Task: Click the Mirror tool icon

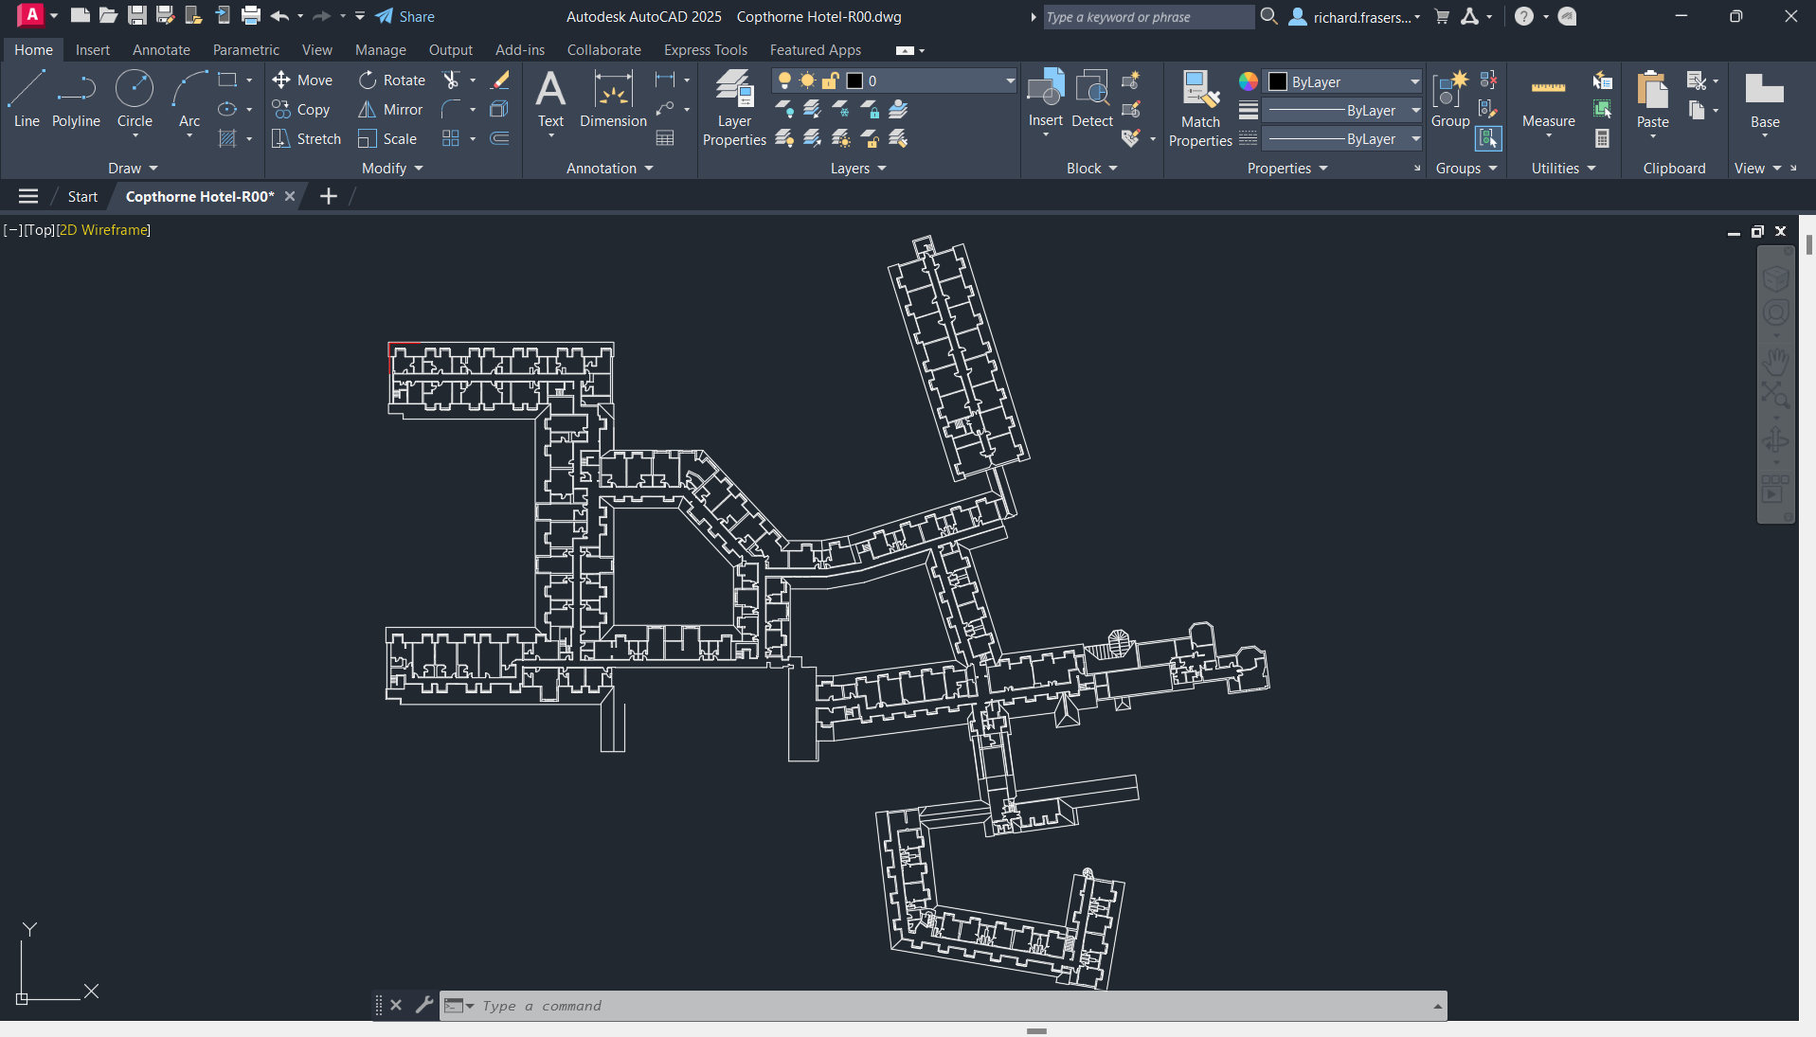Action: 368,110
